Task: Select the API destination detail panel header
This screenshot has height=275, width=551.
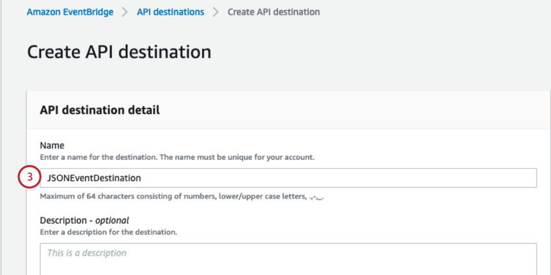Action: (100, 111)
